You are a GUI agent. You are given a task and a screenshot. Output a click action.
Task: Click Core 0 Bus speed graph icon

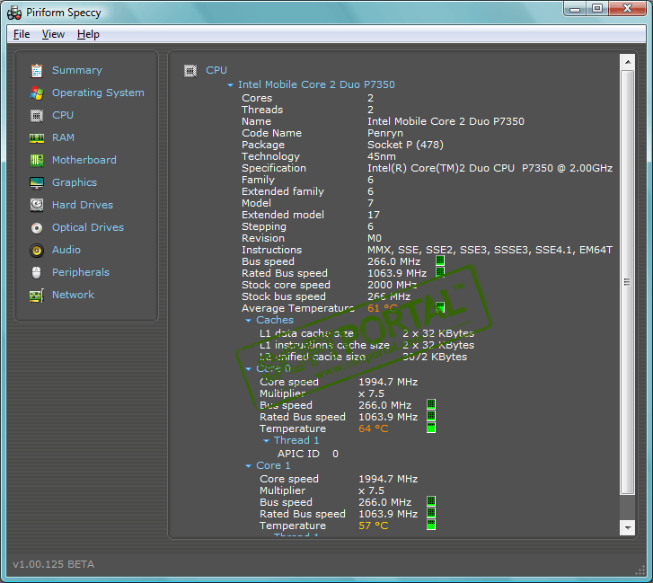point(431,404)
